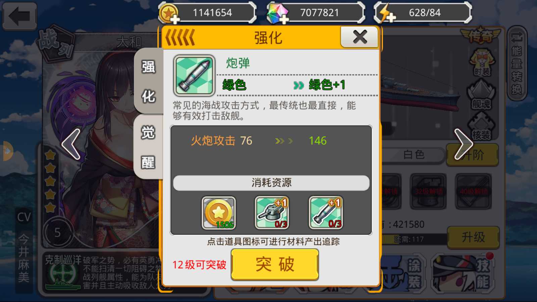Close the 强化 dialog with X
The height and width of the screenshot is (302, 537).
click(x=360, y=37)
